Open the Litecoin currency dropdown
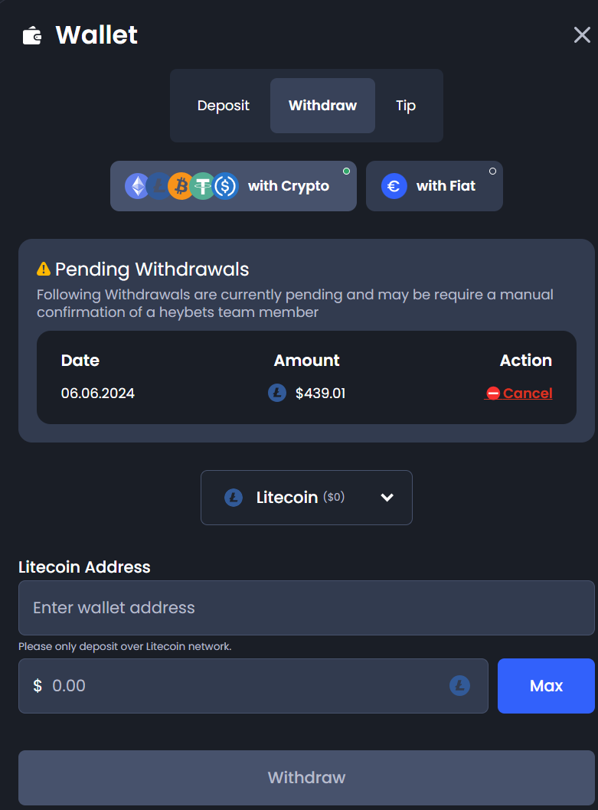 click(x=306, y=498)
